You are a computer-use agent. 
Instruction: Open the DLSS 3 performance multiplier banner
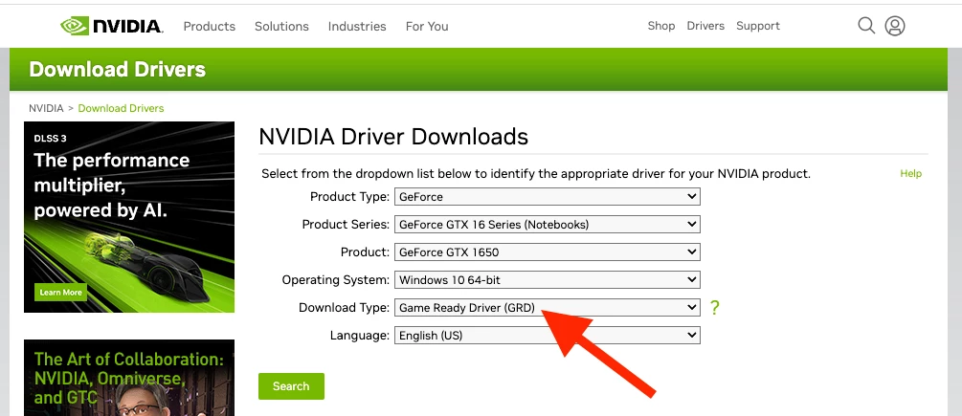point(129,217)
